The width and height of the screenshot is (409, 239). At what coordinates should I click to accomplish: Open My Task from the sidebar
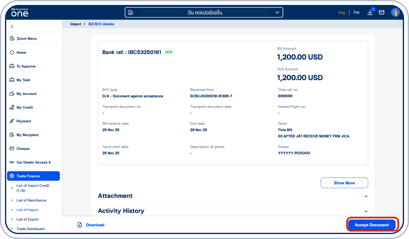coord(11,80)
